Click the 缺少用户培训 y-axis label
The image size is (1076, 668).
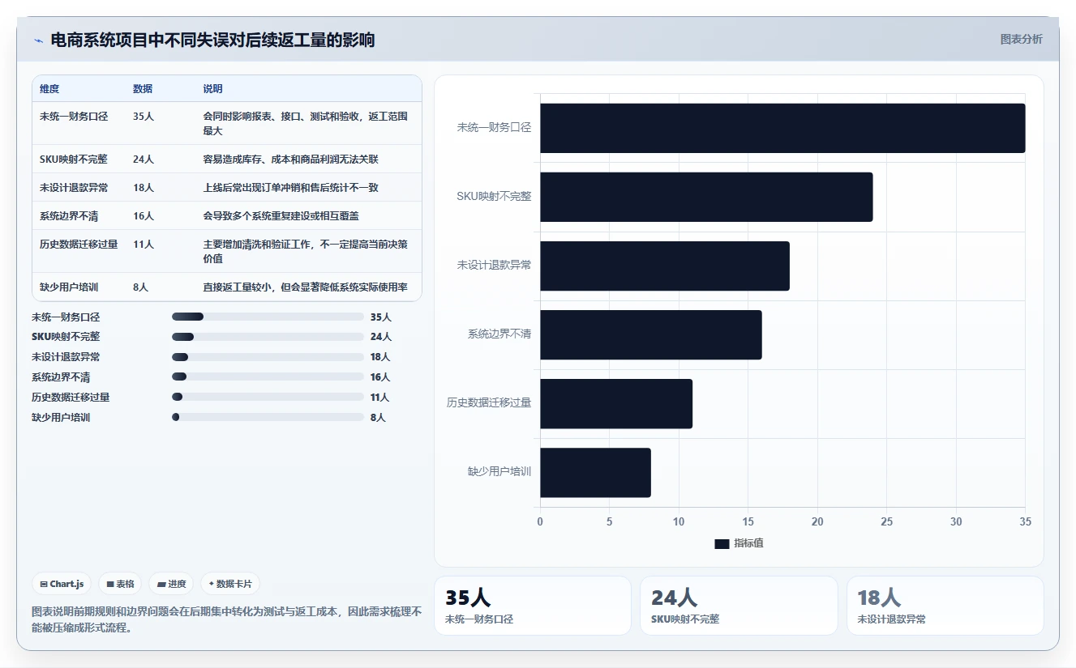tap(499, 472)
